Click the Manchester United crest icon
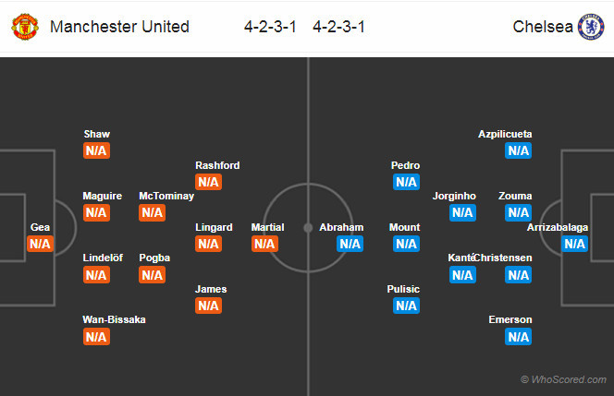This screenshot has height=396, width=614. (x=25, y=27)
